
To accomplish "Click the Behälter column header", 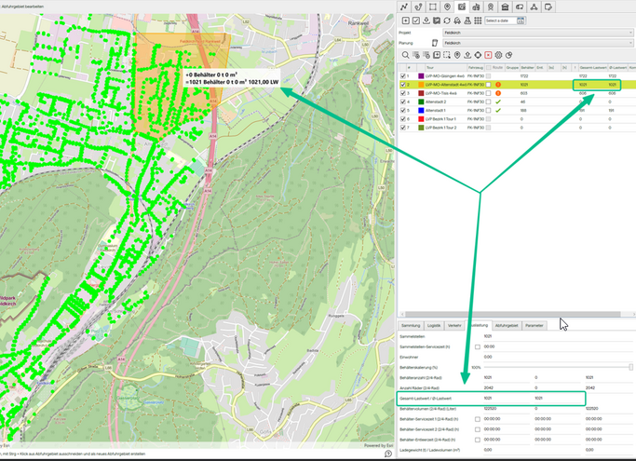I will click(527, 68).
